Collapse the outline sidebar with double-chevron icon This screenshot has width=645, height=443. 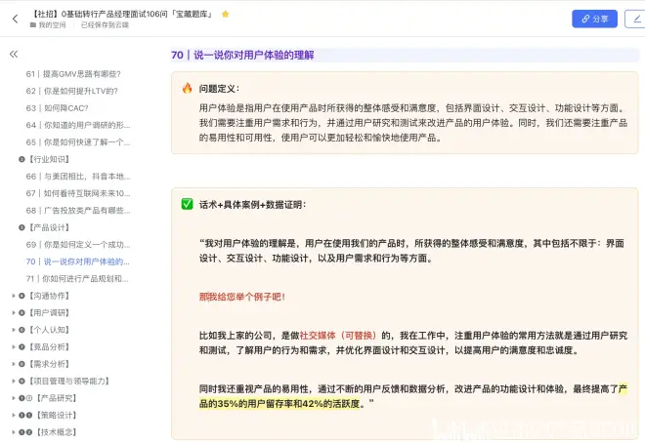click(14, 56)
